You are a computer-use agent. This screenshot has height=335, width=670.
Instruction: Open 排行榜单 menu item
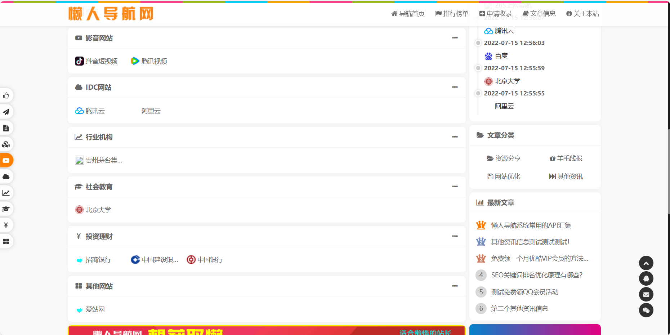[452, 14]
